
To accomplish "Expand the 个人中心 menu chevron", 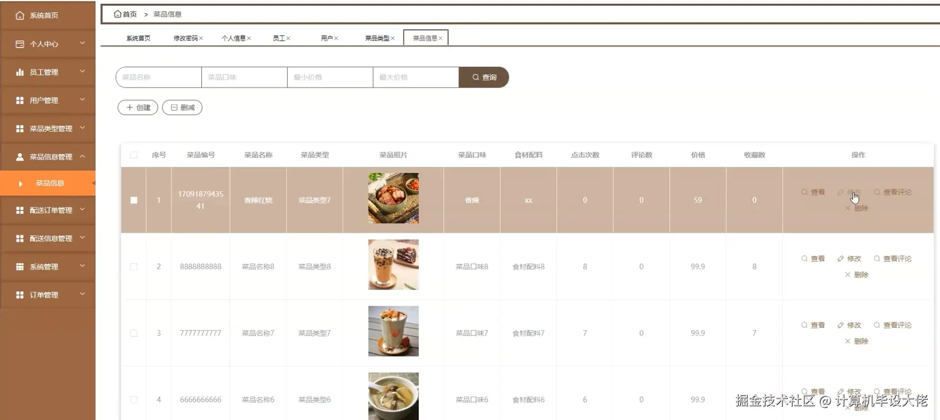I will point(82,43).
